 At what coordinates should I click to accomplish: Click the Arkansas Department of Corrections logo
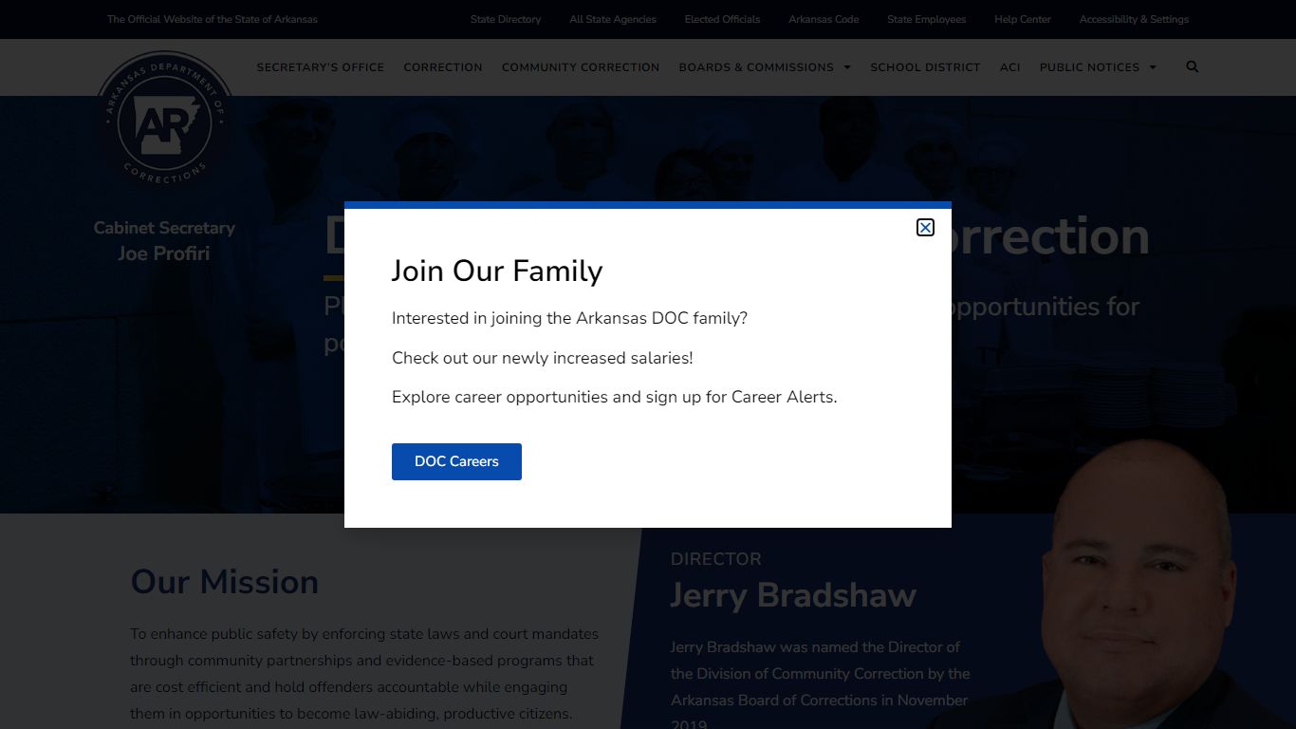click(x=165, y=120)
